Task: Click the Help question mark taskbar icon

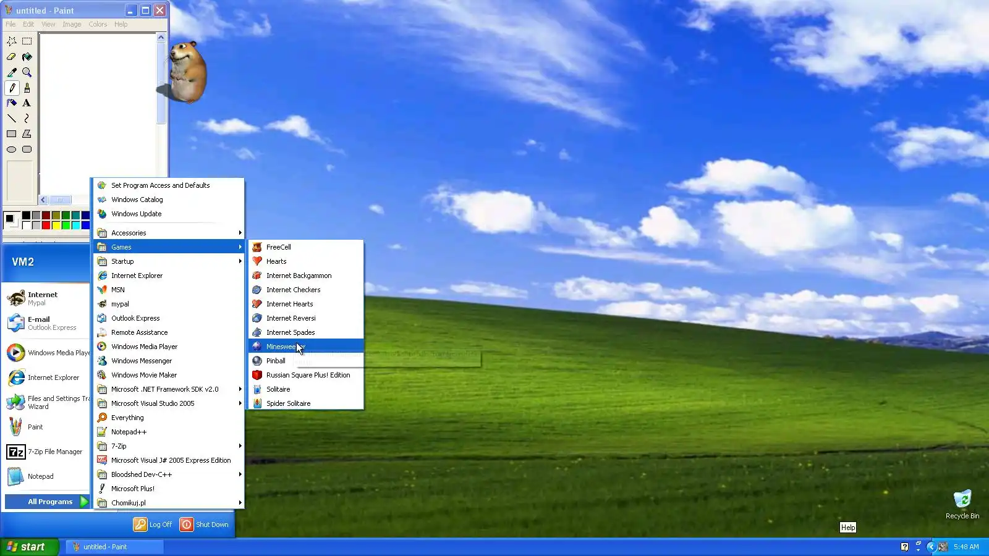Action: click(x=905, y=547)
